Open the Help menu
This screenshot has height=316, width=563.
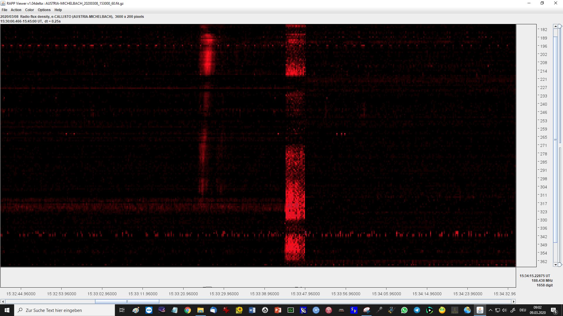[58, 10]
